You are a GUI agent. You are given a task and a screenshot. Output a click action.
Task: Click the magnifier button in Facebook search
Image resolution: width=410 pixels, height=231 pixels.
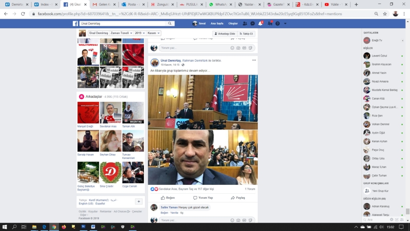pos(170,24)
